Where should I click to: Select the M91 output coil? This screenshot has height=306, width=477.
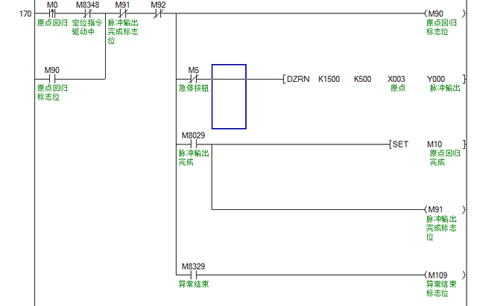[445, 210]
